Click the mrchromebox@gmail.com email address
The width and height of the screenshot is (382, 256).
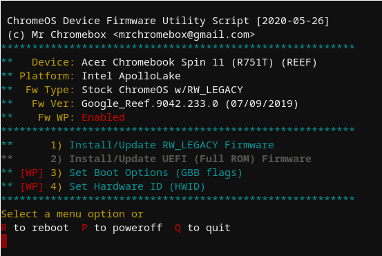click(184, 35)
